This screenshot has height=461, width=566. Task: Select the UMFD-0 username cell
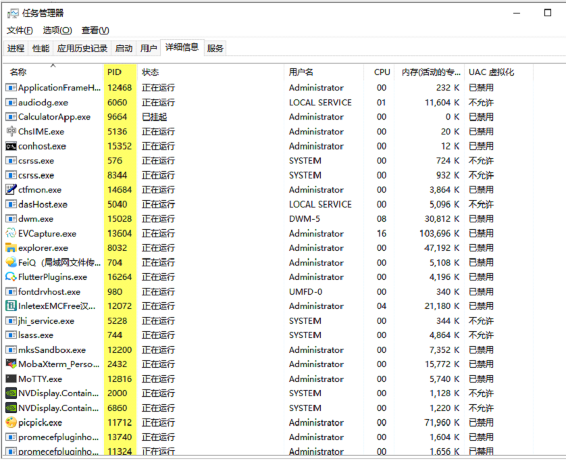click(305, 291)
